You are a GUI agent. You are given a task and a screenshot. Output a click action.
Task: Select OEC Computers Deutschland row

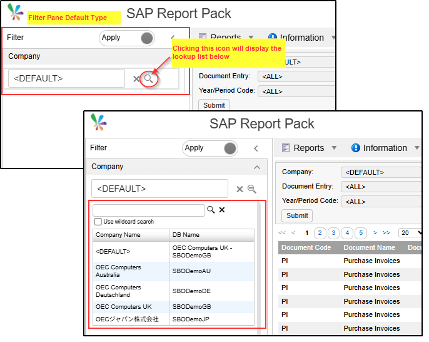tap(173, 291)
